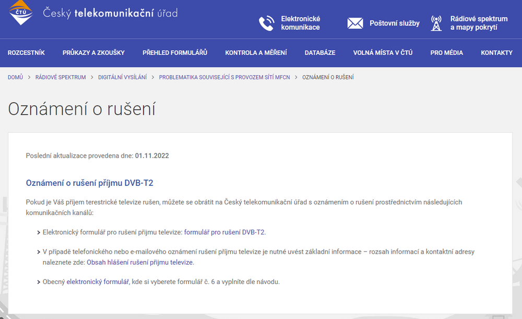The width and height of the screenshot is (522, 319).
Task: Open the Pro média menu item
Action: [x=446, y=53]
